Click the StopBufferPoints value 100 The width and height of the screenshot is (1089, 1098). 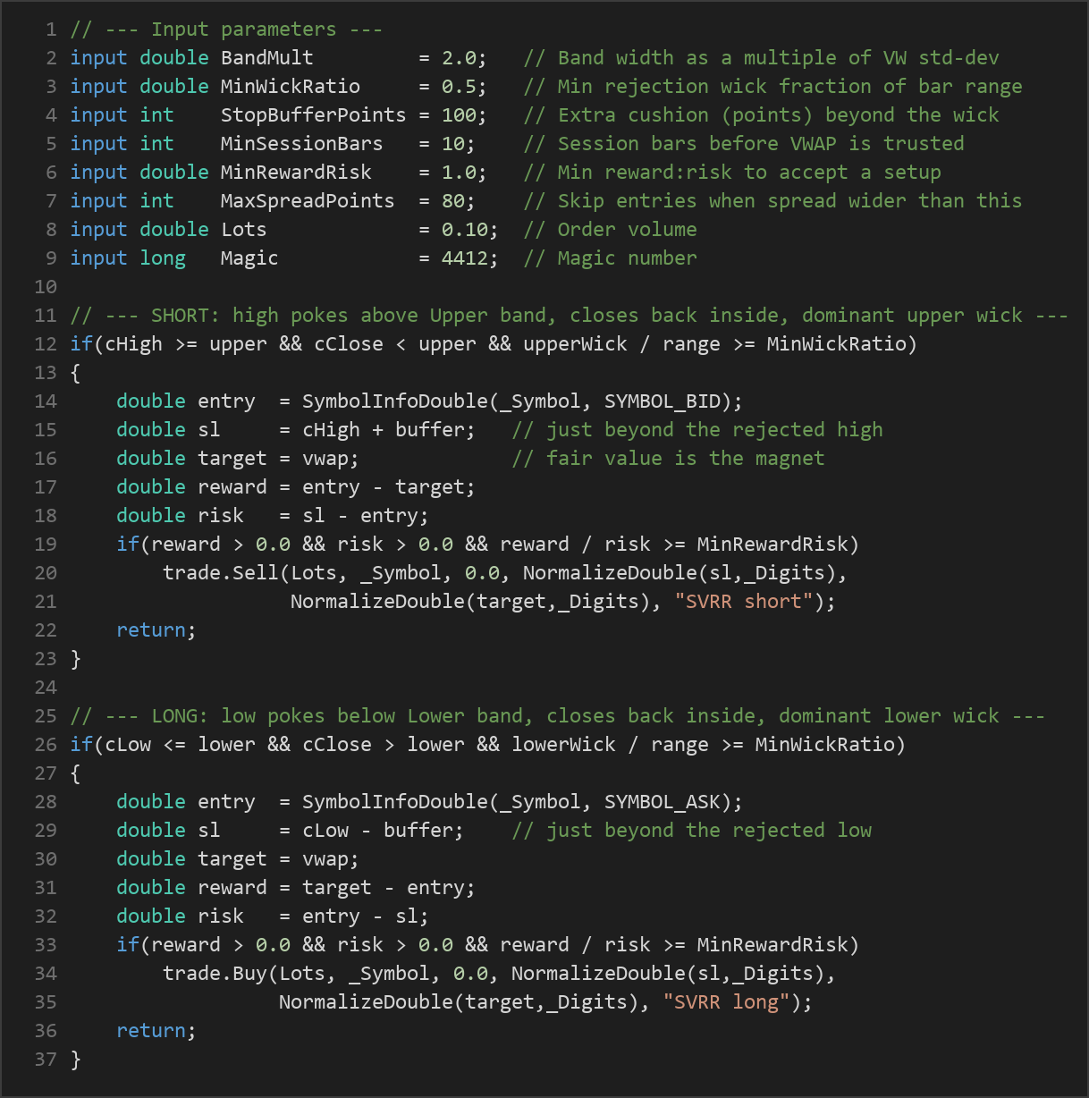459,115
